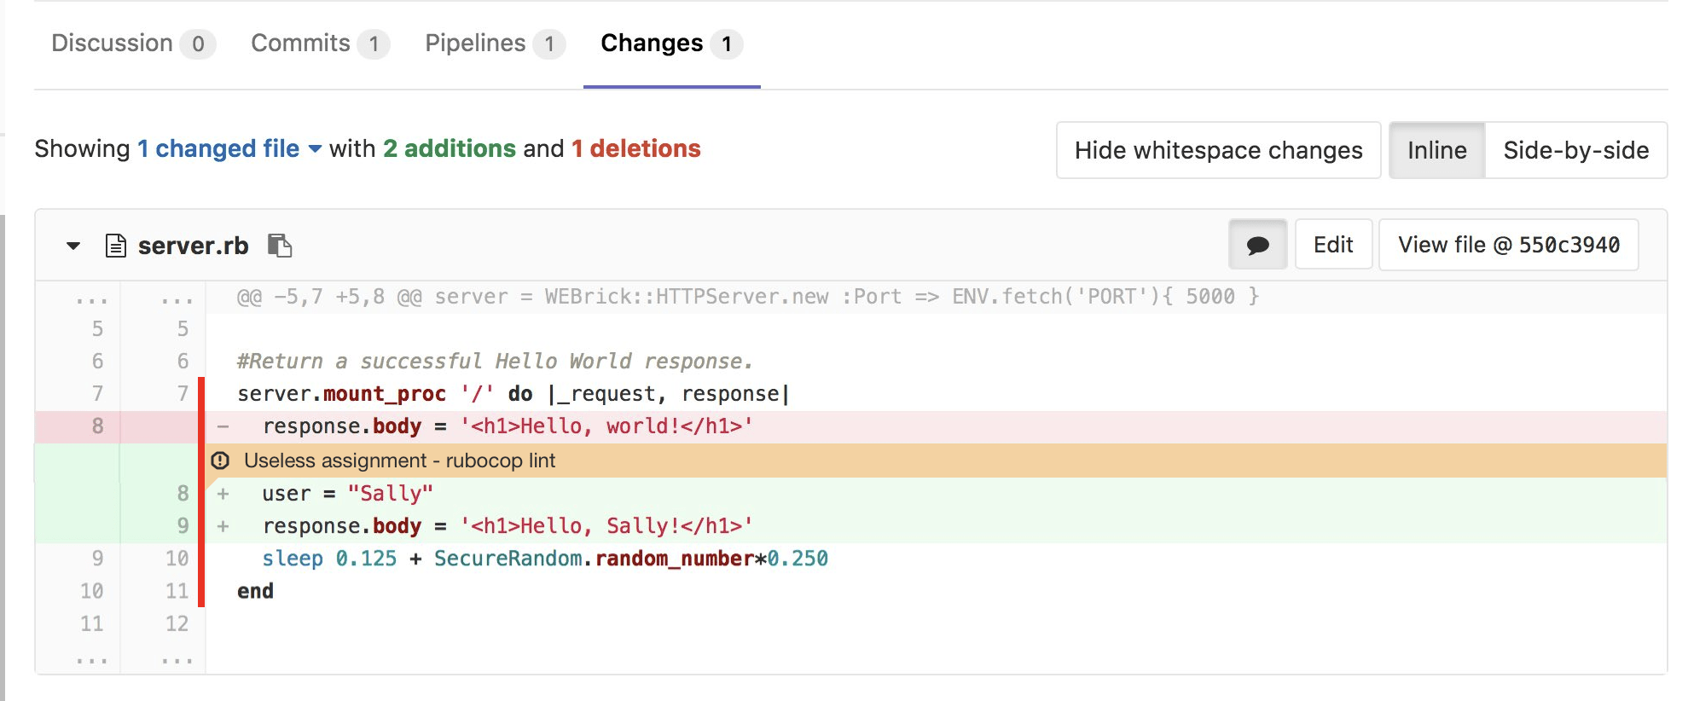The width and height of the screenshot is (1694, 701).
Task: Switch to the Discussion tab
Action: (133, 43)
